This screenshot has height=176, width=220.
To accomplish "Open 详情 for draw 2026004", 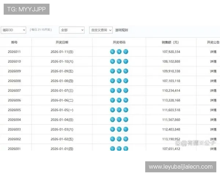I will [x=213, y=120].
